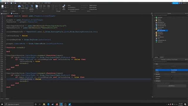The height and width of the screenshot is (106, 188).
Task: Toggle the Disabled checkbox in Properties
Action: click(172, 79)
